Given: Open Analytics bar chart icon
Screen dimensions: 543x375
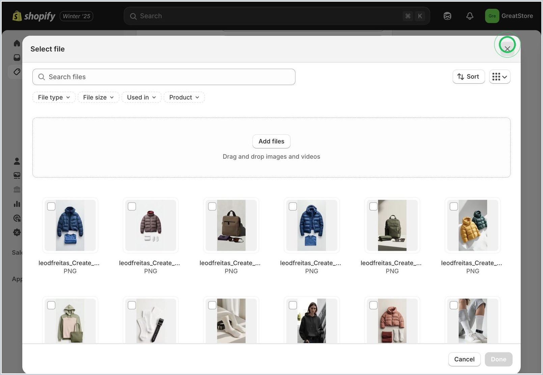Looking at the screenshot, I should pos(17,204).
